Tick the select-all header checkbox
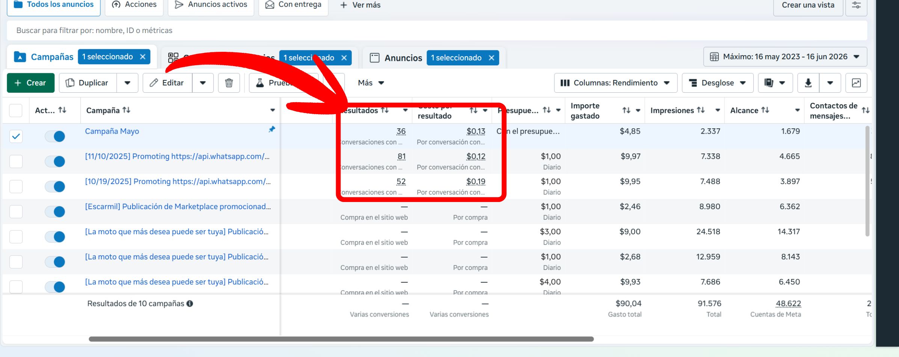This screenshot has width=899, height=357. pos(16,110)
